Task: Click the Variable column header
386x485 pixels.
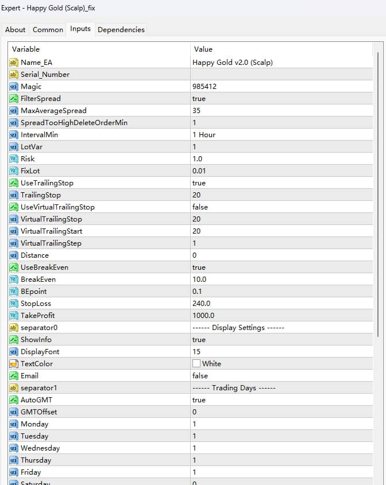Action: coord(26,49)
